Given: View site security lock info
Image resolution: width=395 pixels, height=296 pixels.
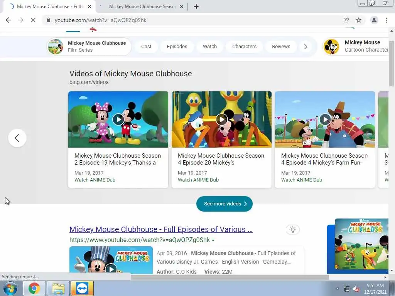Looking at the screenshot, I should [x=49, y=20].
